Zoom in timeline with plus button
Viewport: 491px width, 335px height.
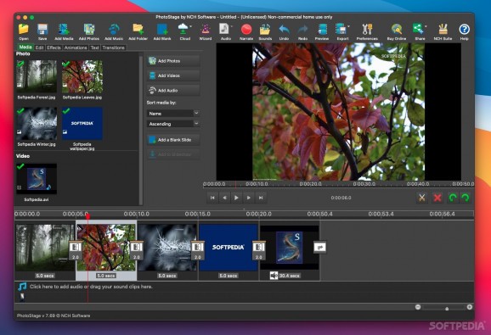click(470, 307)
